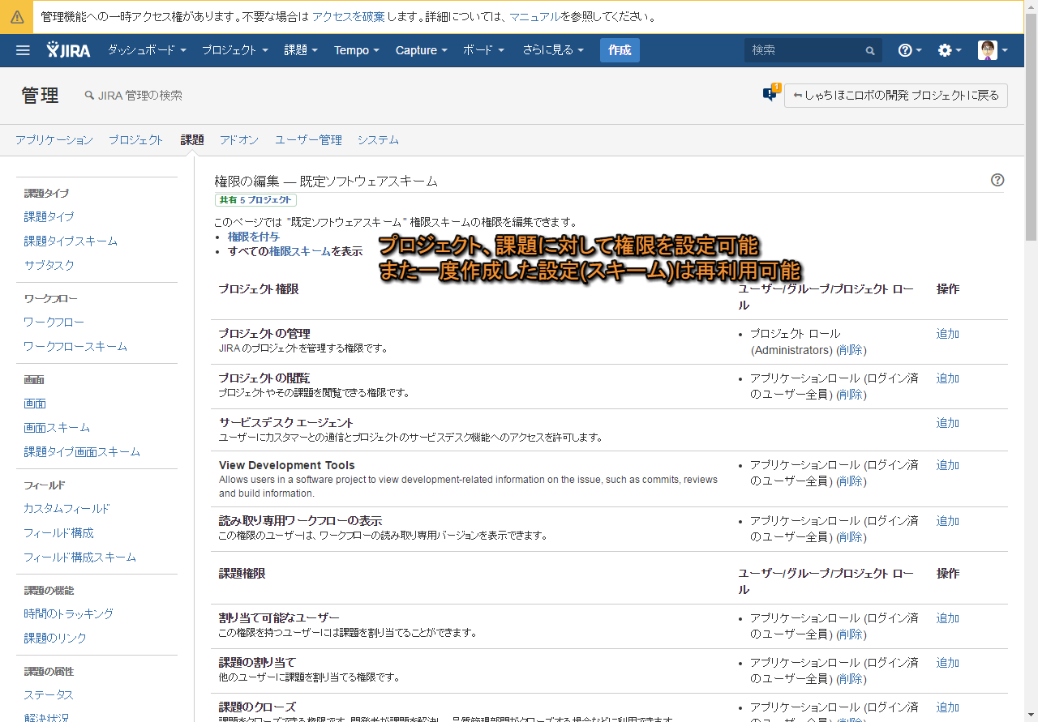
Task: Open ワークフロー in the sidebar
Action: (x=54, y=322)
